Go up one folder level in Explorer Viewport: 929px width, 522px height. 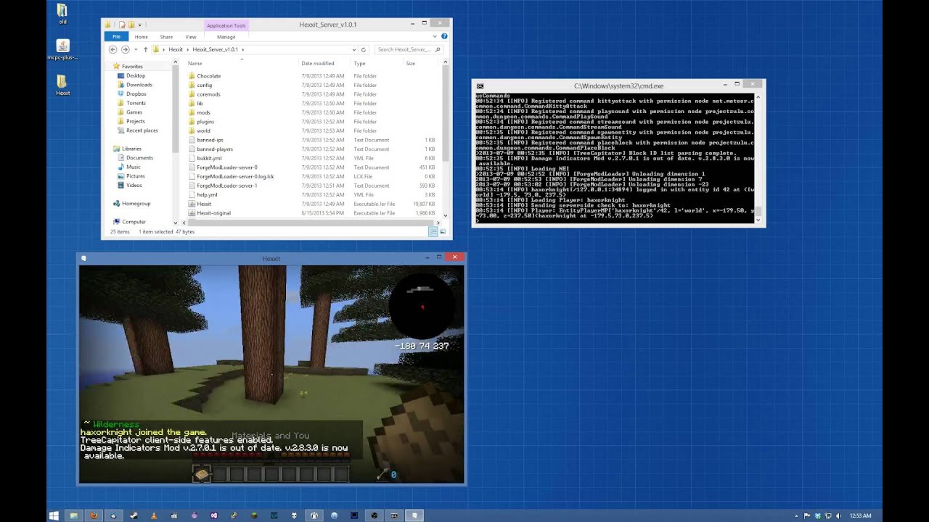click(145, 49)
